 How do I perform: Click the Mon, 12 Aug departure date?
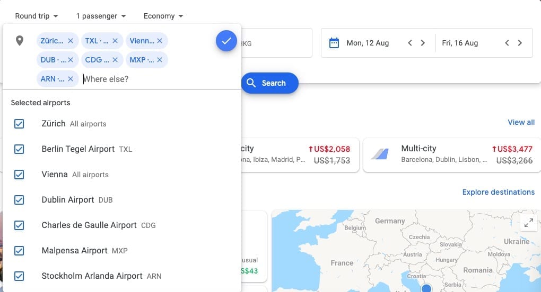click(x=368, y=43)
